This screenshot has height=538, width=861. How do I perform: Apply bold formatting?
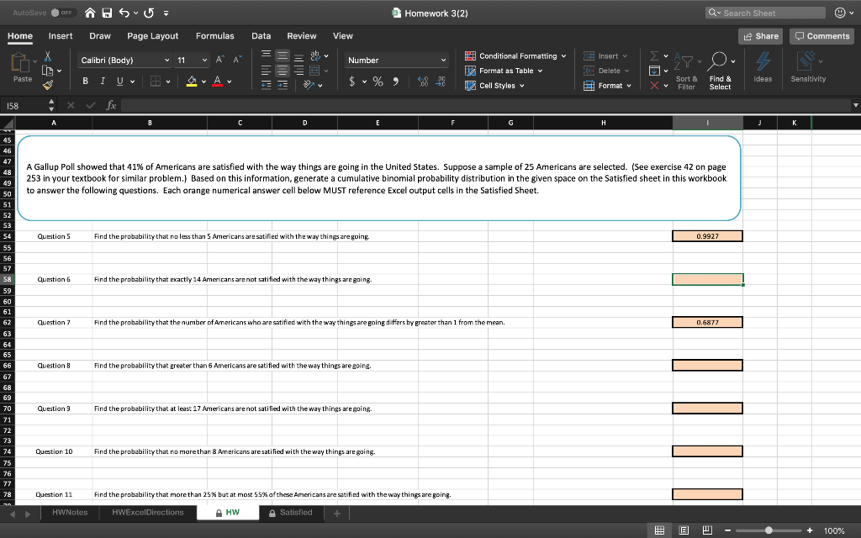click(87, 82)
